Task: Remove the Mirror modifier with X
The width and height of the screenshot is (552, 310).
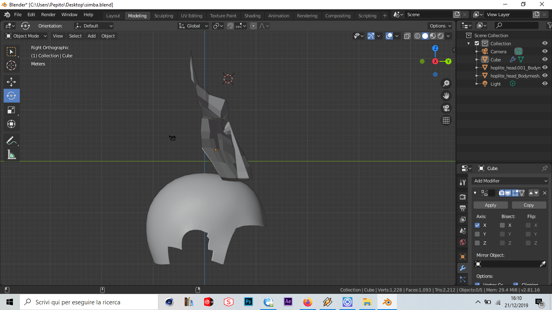Action: point(545,193)
